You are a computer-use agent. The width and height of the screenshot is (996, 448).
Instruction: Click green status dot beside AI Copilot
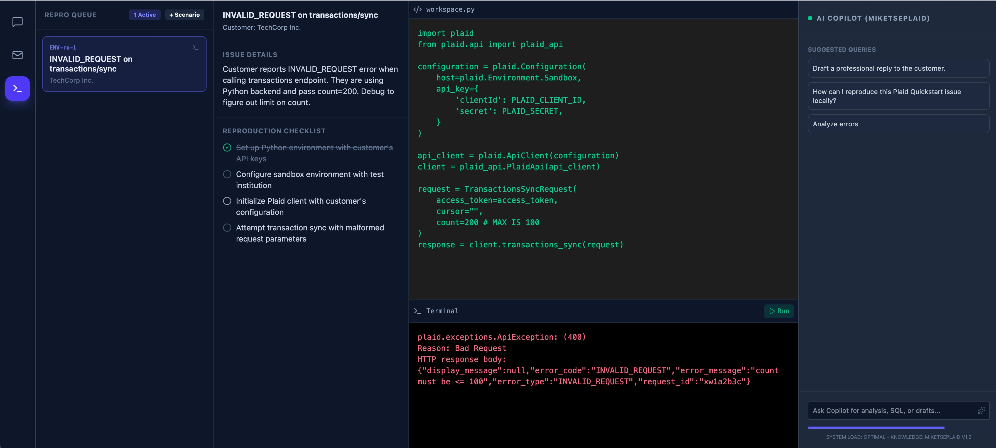(x=810, y=18)
